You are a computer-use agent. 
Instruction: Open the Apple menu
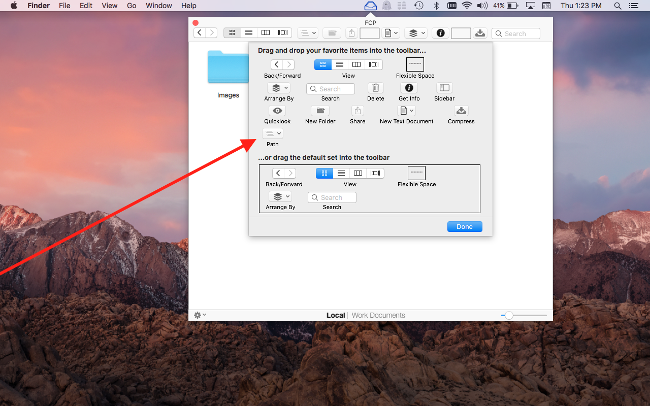(14, 6)
